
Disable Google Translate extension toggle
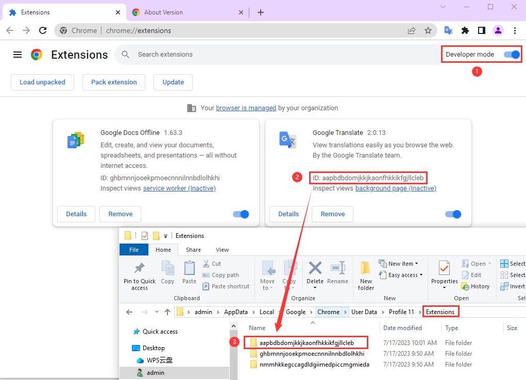pos(453,214)
